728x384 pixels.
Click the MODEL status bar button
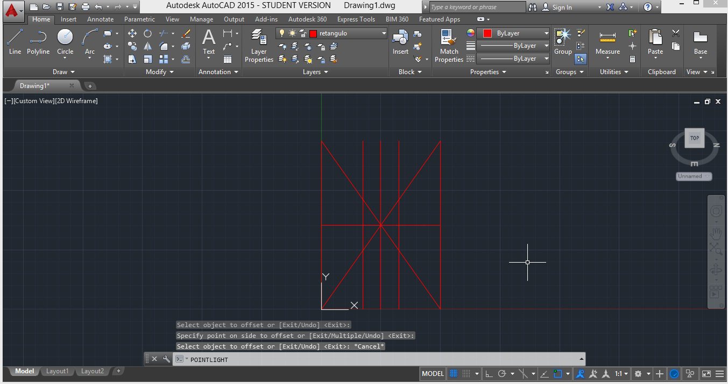[x=433, y=374]
